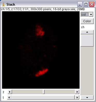Click the ch channel scrollbar thumb
The image size is (96, 102).
pyautogui.click(x=87, y=40)
